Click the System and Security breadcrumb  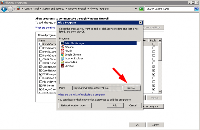click(x=53, y=9)
